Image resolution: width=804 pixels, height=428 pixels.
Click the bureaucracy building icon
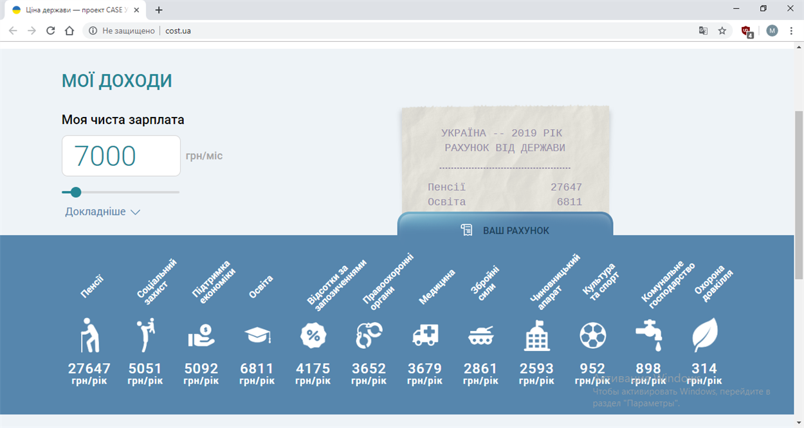pyautogui.click(x=536, y=335)
